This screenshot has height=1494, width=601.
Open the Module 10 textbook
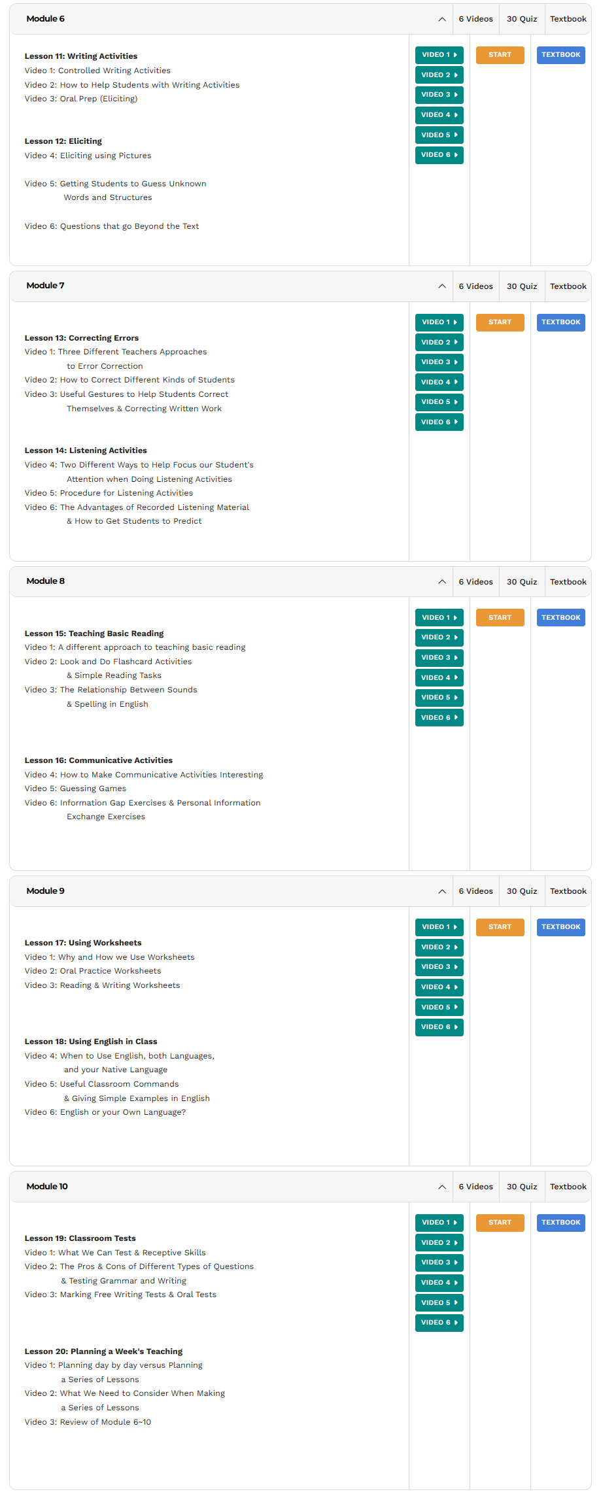pos(560,1223)
